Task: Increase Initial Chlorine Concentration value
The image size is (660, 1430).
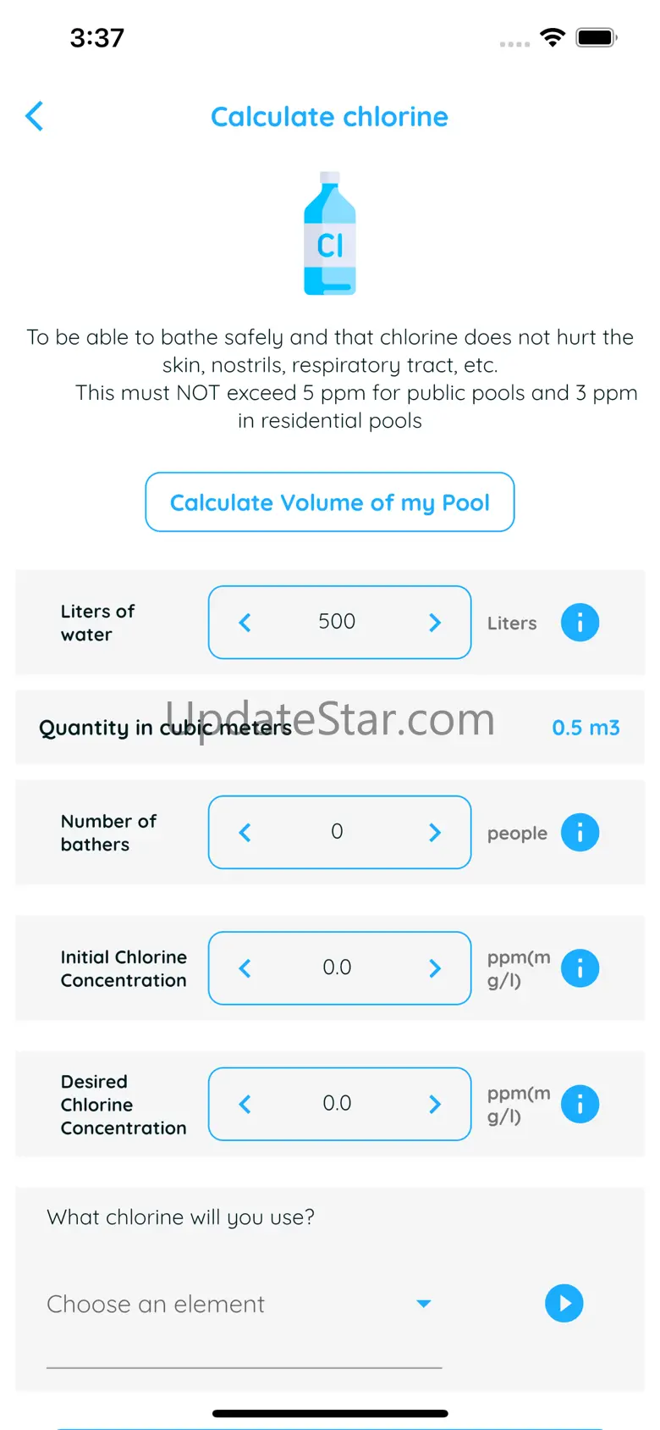Action: tap(435, 968)
